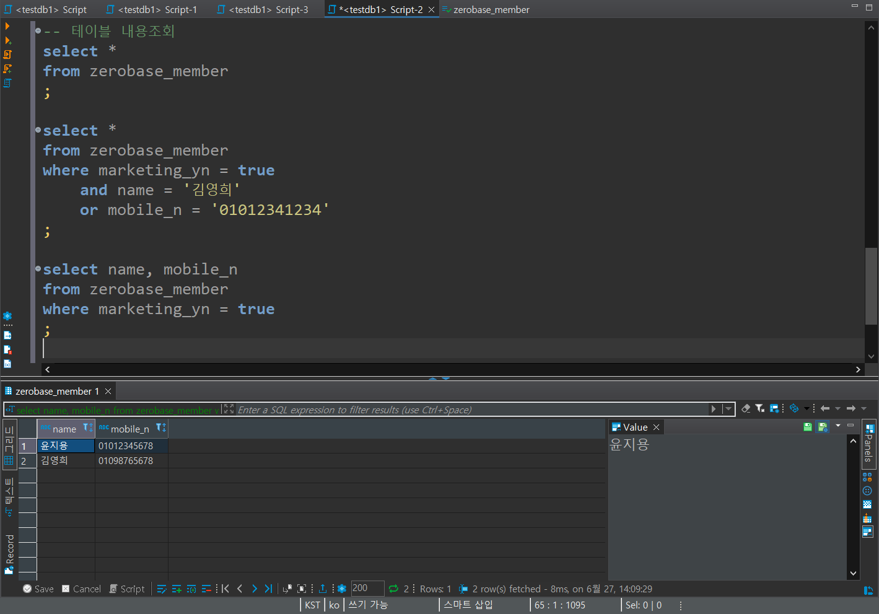Select cell 01098765678

coord(131,460)
